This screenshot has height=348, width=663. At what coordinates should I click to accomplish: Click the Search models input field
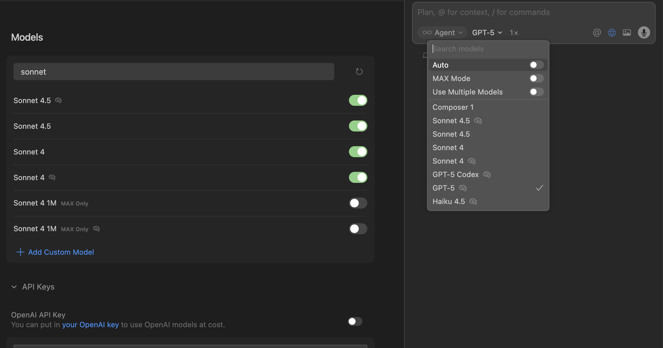pyautogui.click(x=488, y=49)
